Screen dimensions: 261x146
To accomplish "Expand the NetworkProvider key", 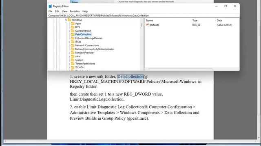I will pos(69,53).
